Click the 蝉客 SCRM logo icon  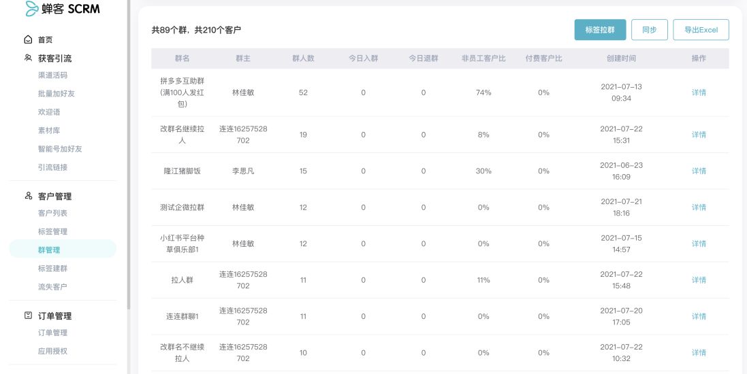(31, 9)
